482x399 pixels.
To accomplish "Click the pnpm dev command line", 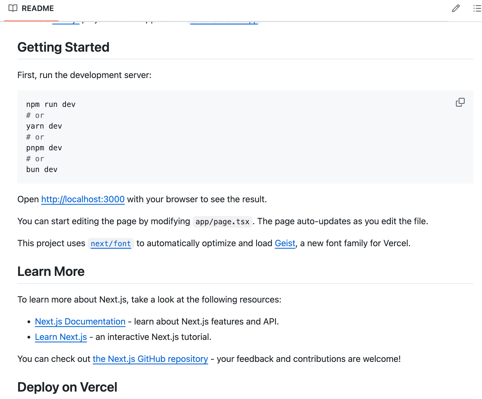I will point(44,148).
